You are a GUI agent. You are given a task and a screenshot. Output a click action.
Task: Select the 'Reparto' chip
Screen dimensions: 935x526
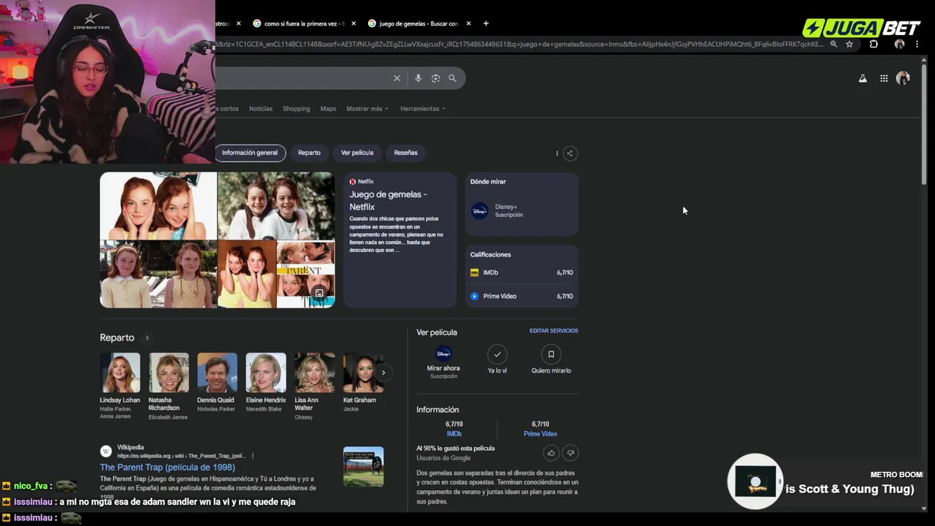(309, 153)
